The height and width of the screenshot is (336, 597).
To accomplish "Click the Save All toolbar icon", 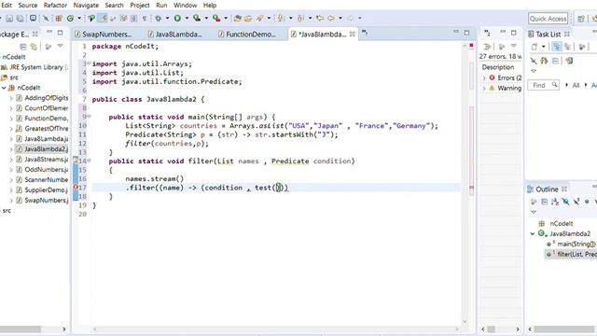I will tap(21, 19).
